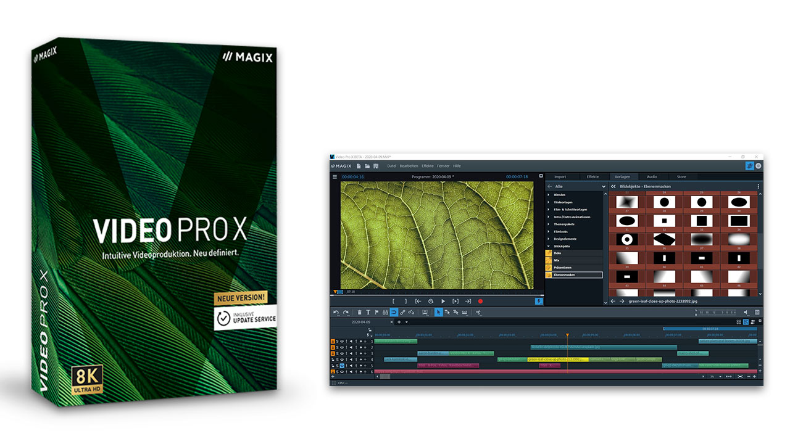Click the Undo arrow in timeline toolbar
This screenshot has height=444, width=790.
[336, 313]
